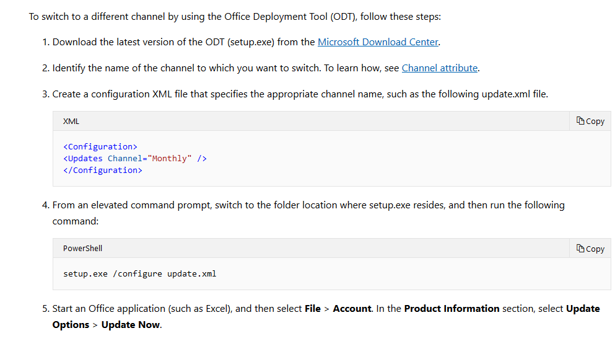Image resolution: width=615 pixels, height=341 pixels.
Task: Click the PowerShell language label
Action: click(83, 248)
